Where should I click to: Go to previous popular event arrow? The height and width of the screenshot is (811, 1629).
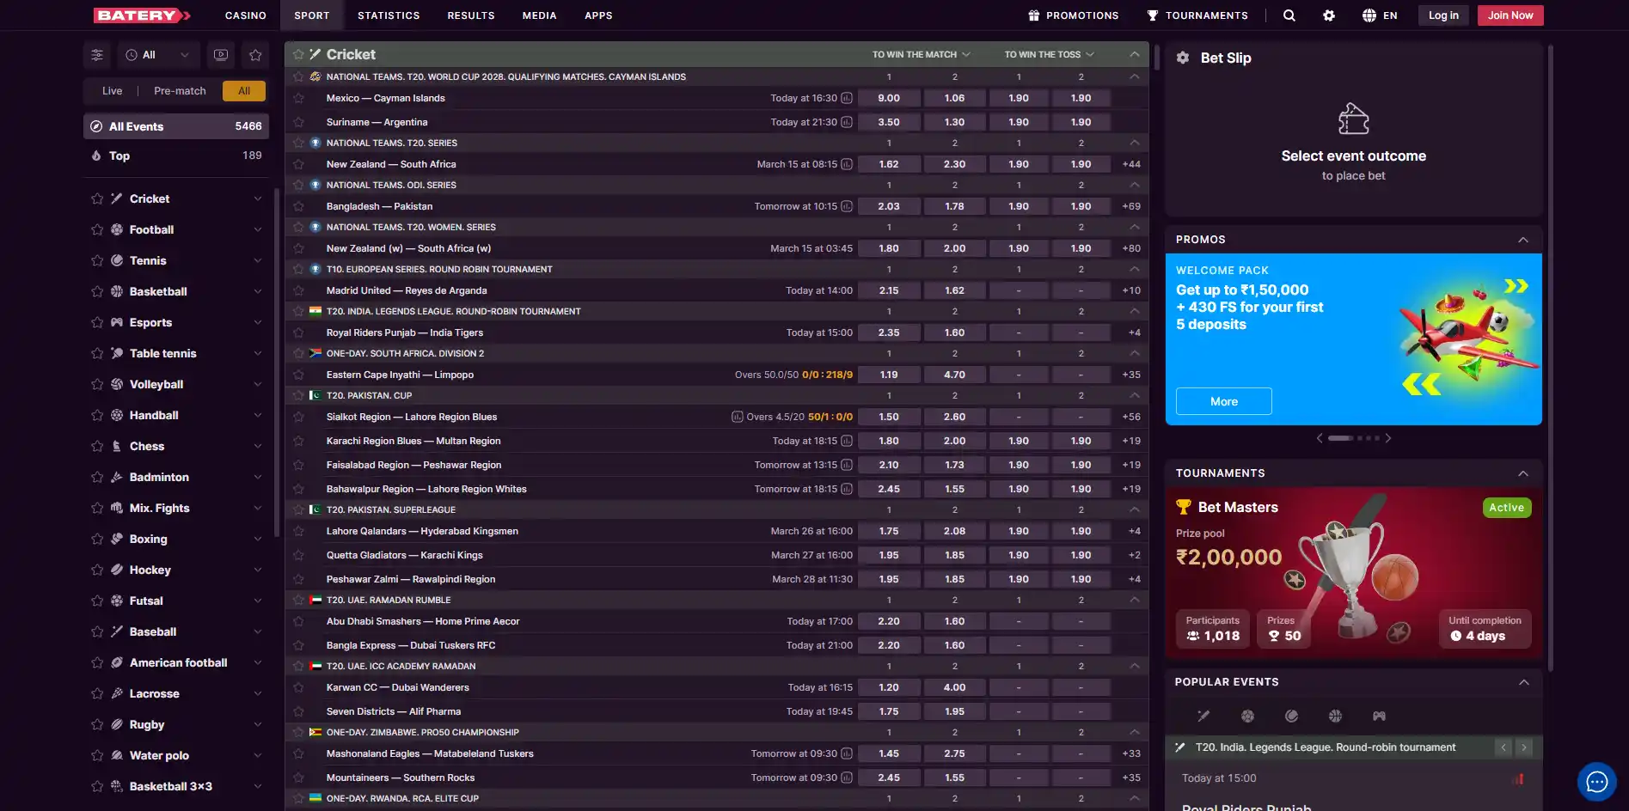point(1503,747)
